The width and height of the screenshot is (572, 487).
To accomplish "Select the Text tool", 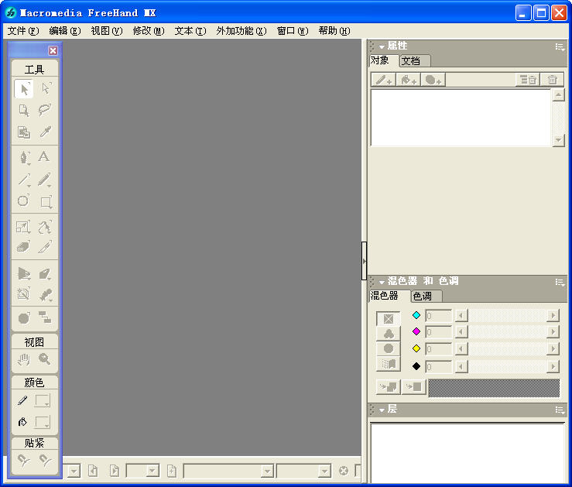I will [x=45, y=157].
